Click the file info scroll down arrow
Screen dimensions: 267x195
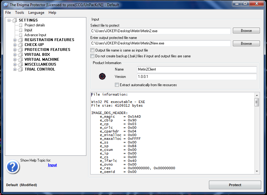[257, 171]
